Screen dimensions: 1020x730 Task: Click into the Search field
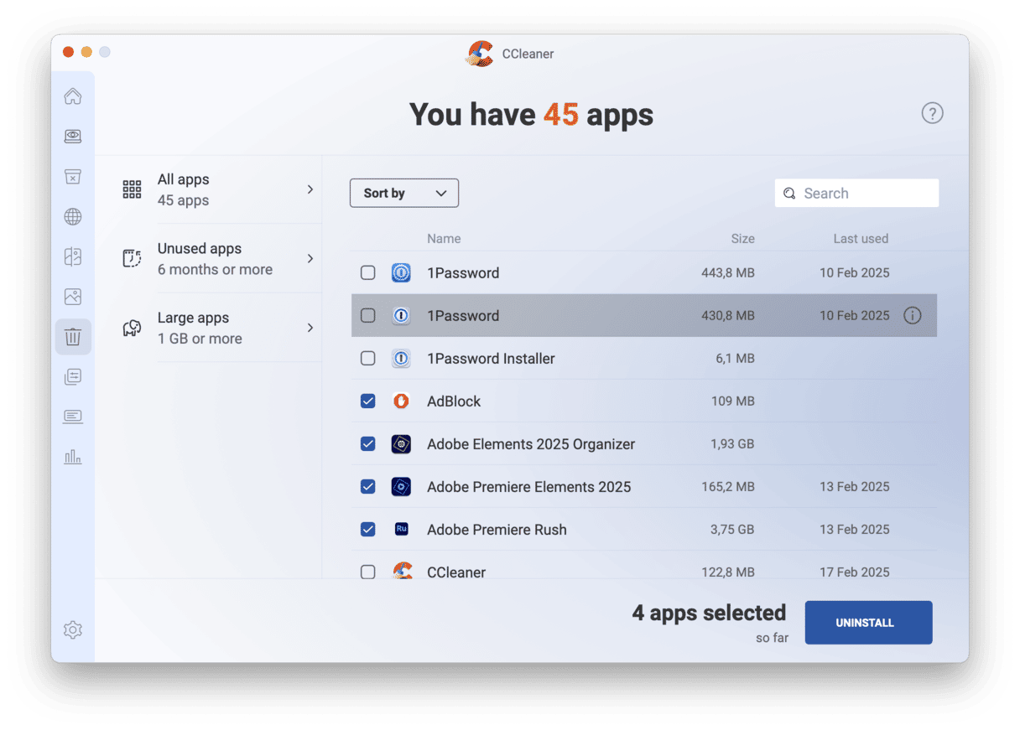pyautogui.click(x=856, y=193)
